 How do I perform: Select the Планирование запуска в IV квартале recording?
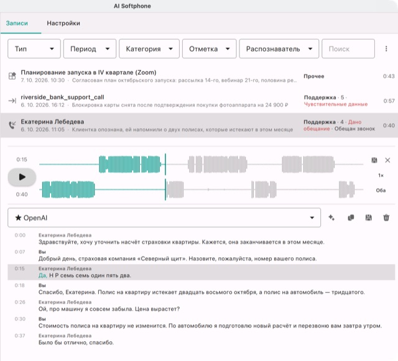tap(199, 76)
